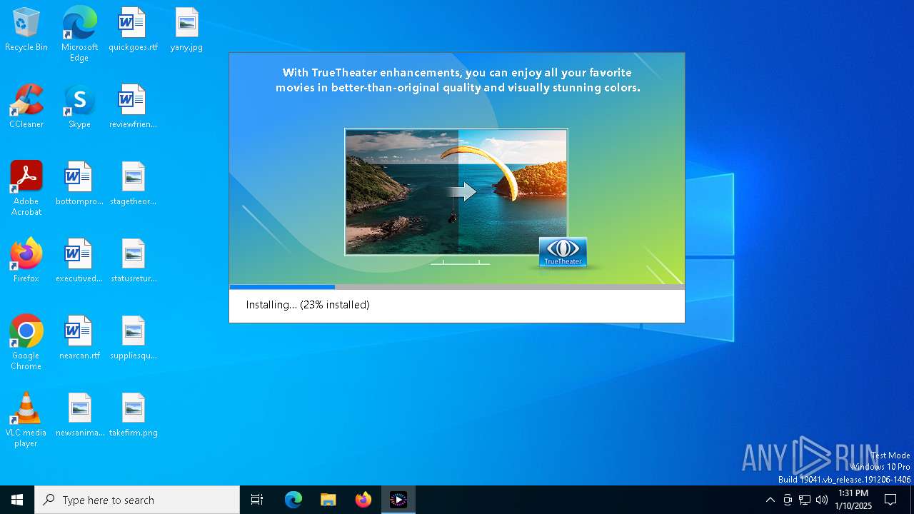Open Task View in the taskbar
The height and width of the screenshot is (514, 914).
(257, 500)
